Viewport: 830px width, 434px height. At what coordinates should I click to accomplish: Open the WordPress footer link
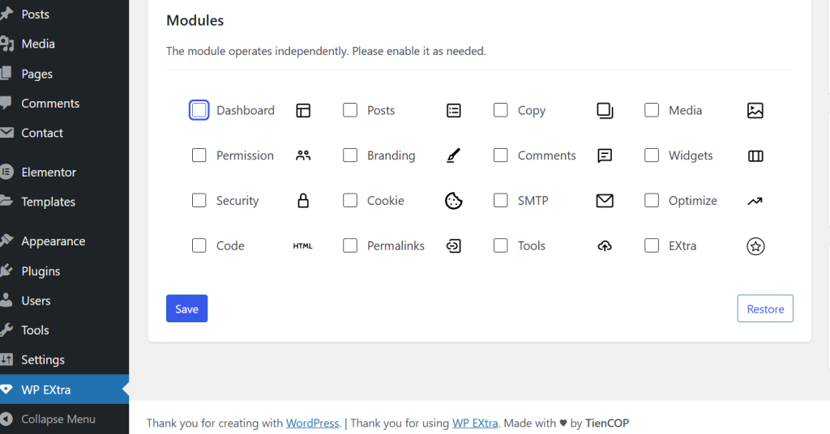click(312, 423)
